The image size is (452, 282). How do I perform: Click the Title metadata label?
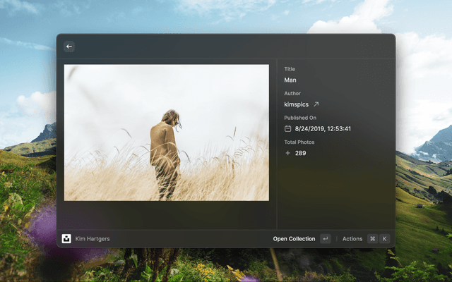point(290,69)
